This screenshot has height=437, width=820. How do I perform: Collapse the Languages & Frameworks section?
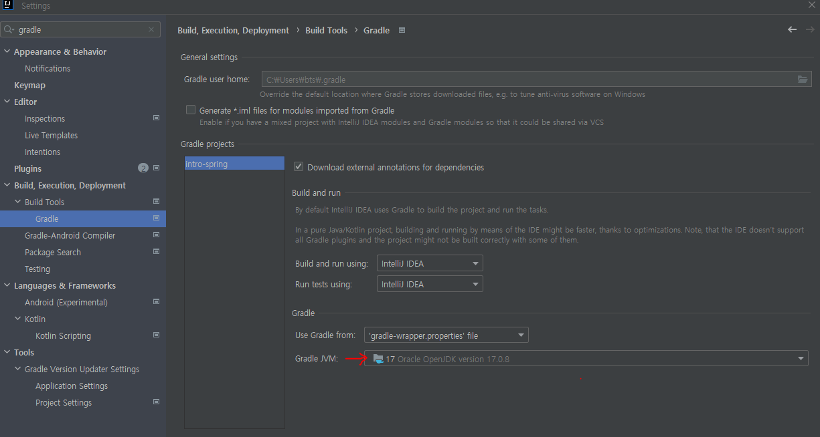pos(7,285)
